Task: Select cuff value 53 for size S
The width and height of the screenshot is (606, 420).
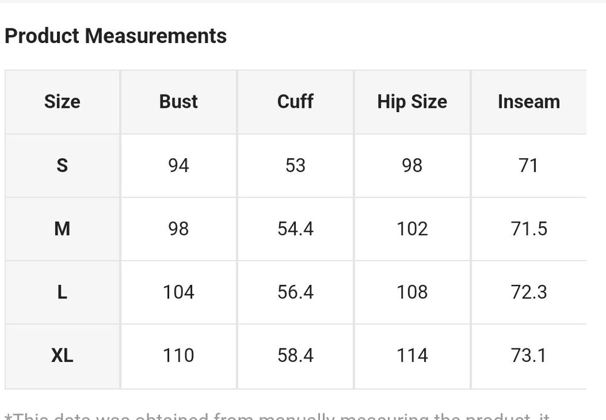Action: (x=295, y=165)
